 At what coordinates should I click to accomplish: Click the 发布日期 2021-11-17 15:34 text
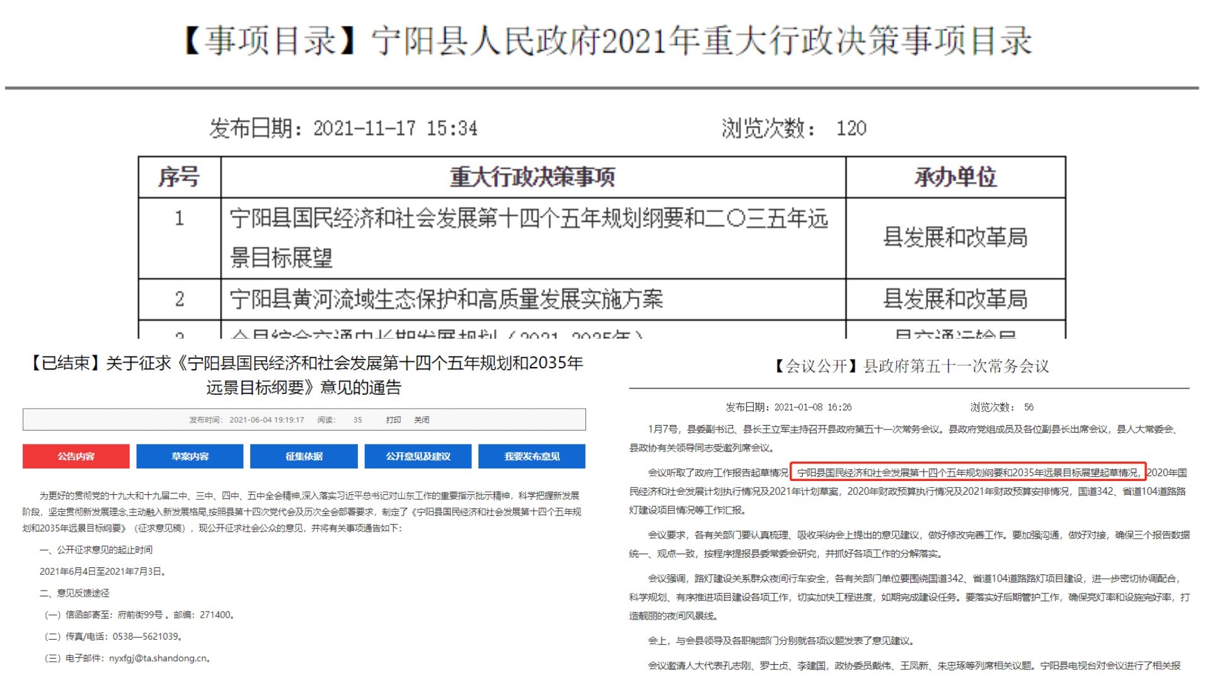343,128
